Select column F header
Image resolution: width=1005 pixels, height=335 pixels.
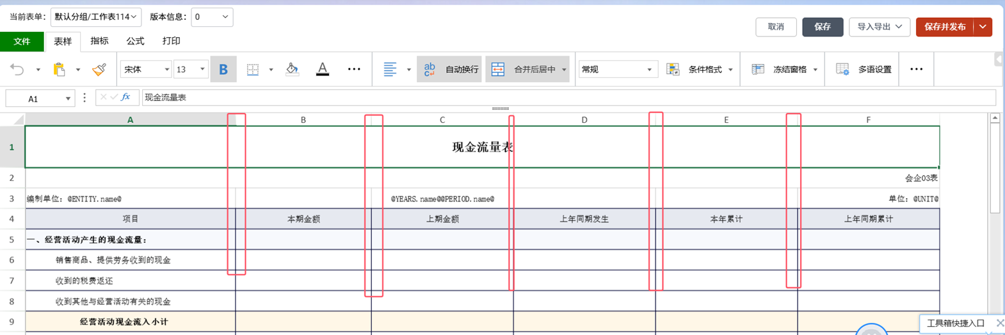pyautogui.click(x=869, y=120)
